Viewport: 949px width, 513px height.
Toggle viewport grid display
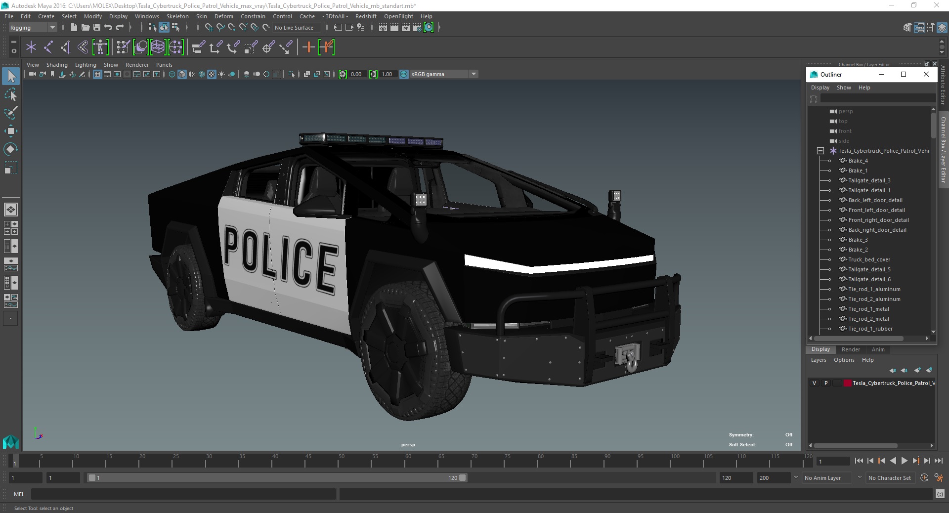point(97,74)
